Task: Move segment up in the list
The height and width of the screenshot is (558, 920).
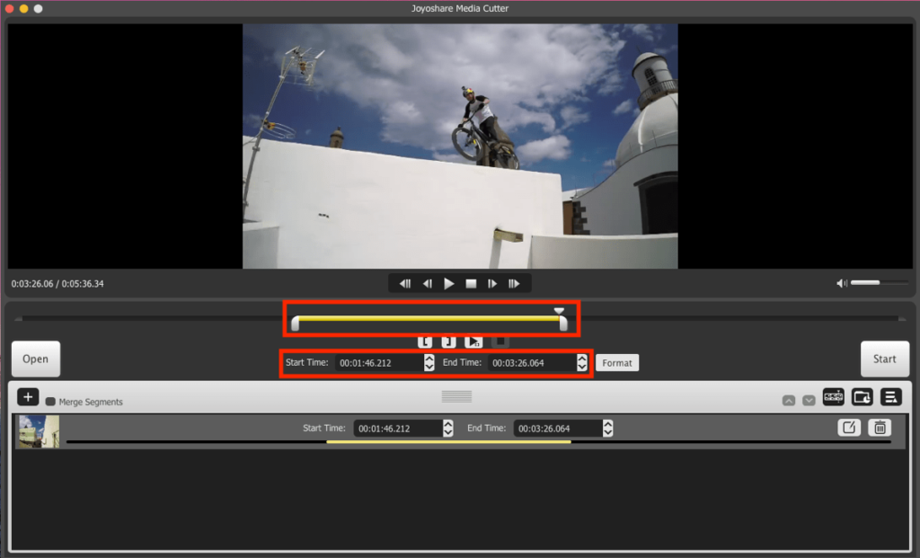Action: [x=789, y=401]
